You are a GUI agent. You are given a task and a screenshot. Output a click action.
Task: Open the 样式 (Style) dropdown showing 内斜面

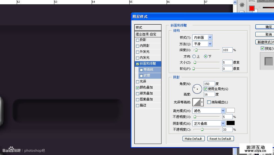coord(202,38)
